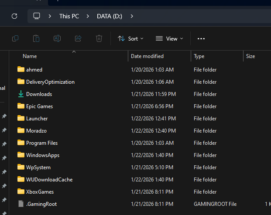Sort by Name column header

30,56
